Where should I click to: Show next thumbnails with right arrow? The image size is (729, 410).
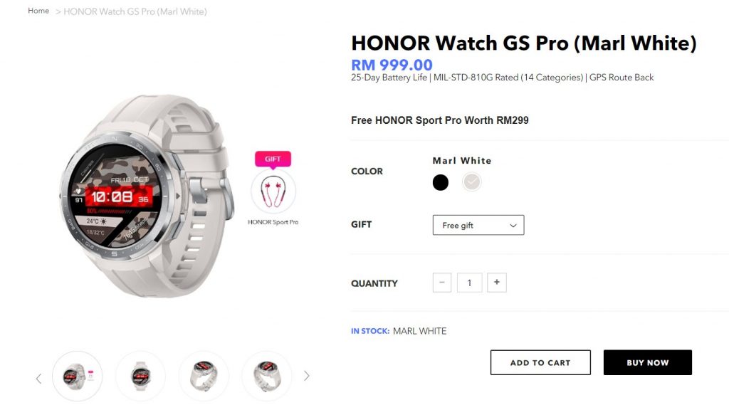point(306,376)
